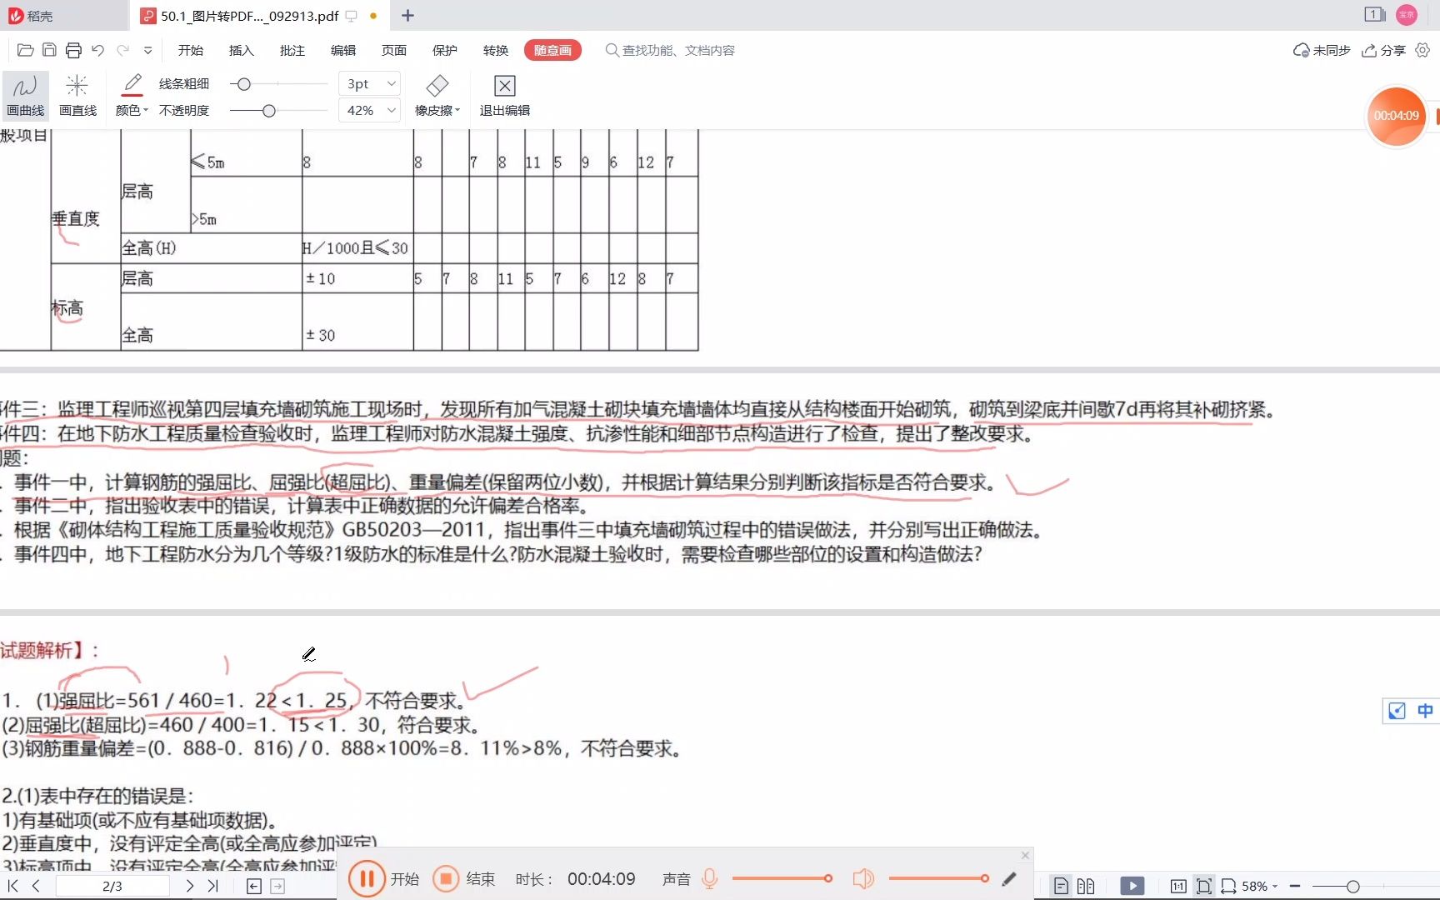Click the 1:1 actual size icon

(1178, 887)
